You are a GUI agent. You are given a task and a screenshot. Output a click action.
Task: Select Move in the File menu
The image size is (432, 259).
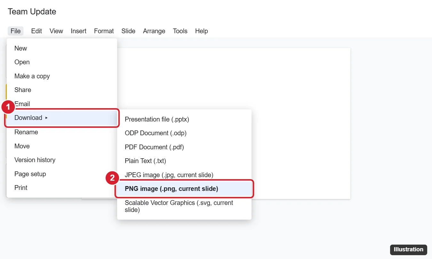point(62,146)
